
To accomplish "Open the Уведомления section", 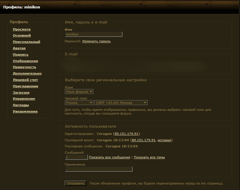I will [x=25, y=111].
